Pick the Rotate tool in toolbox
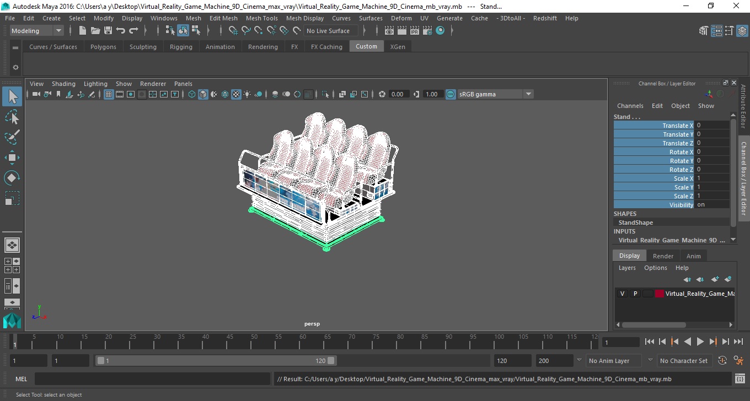Screen dimensions: 750x401 click(12, 178)
